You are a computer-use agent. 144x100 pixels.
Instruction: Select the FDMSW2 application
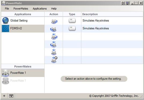coord(23,28)
